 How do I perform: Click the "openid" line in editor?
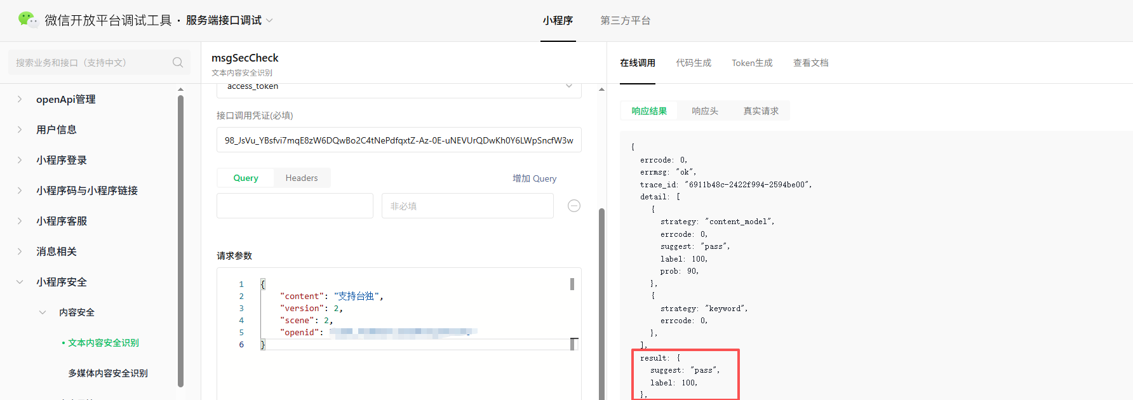(379, 332)
